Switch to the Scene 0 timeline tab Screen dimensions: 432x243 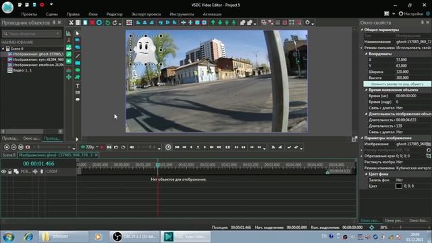click(9, 155)
